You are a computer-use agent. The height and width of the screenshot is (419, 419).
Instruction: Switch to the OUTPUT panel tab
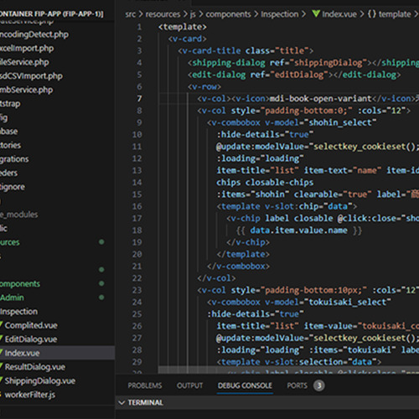point(189,385)
